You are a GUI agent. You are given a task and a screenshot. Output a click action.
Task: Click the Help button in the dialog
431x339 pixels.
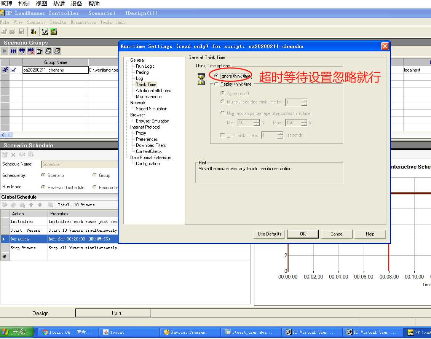coord(370,234)
